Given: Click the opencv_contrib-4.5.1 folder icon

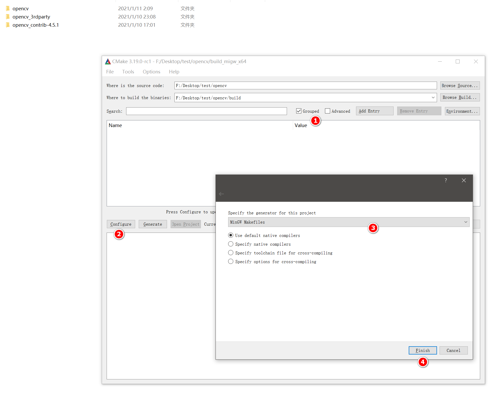Looking at the screenshot, I should (x=8, y=25).
